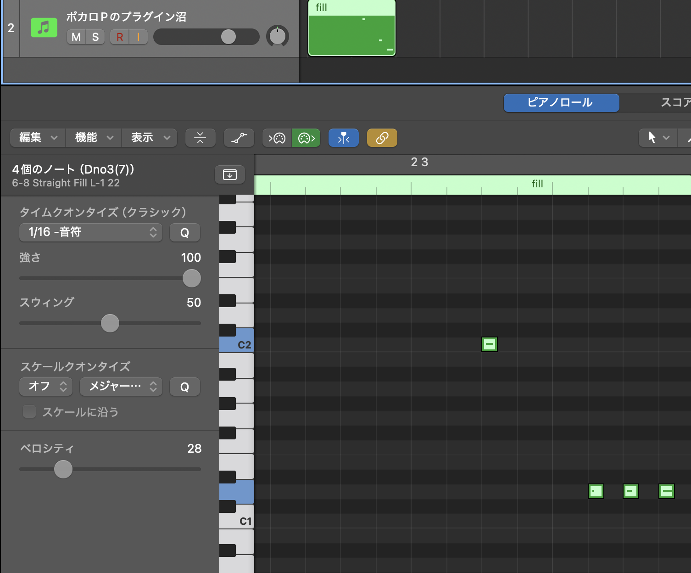Screen dimensions: 691x573
Task: Click the track 2 pan knob
Action: click(x=278, y=36)
